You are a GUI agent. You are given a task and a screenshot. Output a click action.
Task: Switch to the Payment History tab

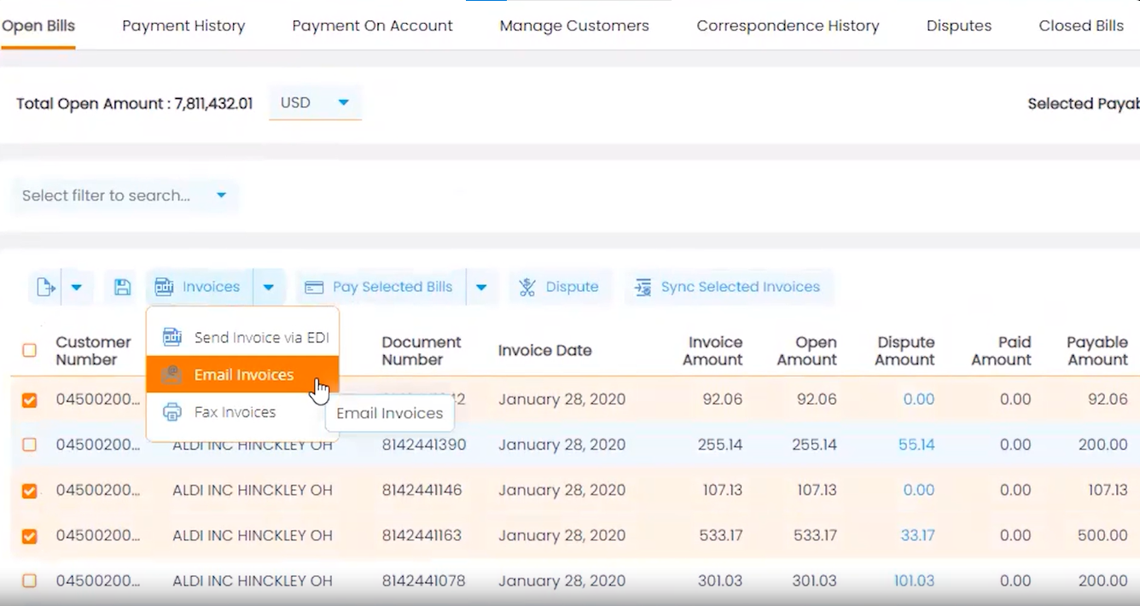tap(183, 26)
